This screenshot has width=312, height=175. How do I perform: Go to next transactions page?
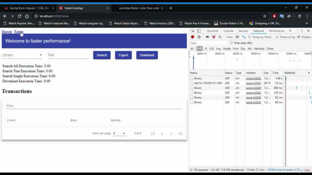[171, 134]
